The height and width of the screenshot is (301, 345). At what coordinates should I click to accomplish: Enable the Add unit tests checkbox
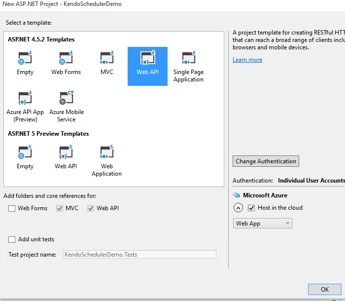coord(12,239)
